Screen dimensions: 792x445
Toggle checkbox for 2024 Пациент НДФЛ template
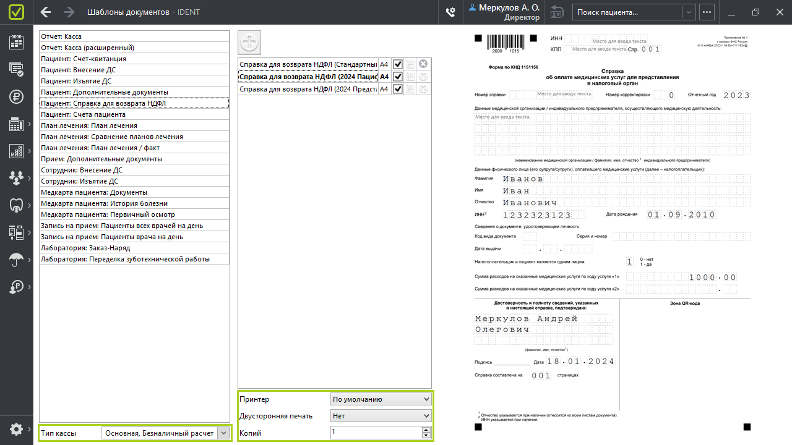398,77
